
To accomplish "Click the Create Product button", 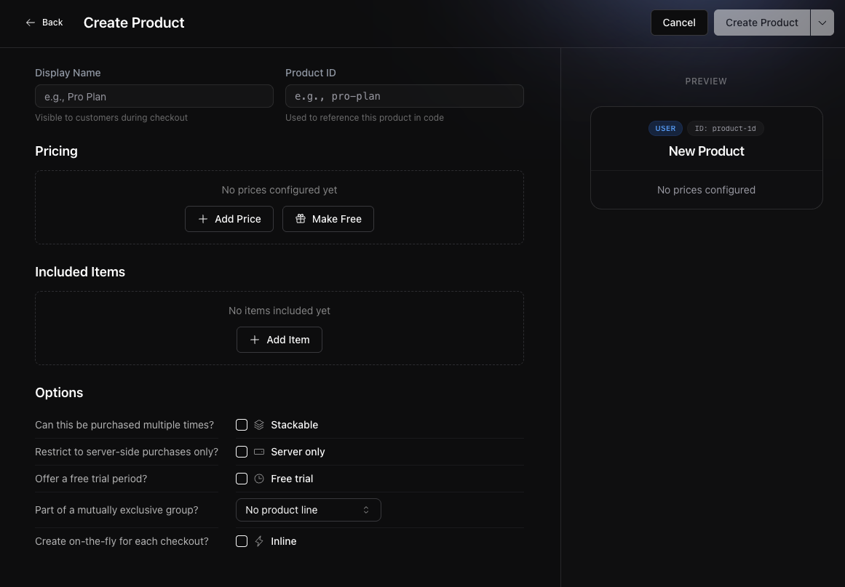I will 762,23.
